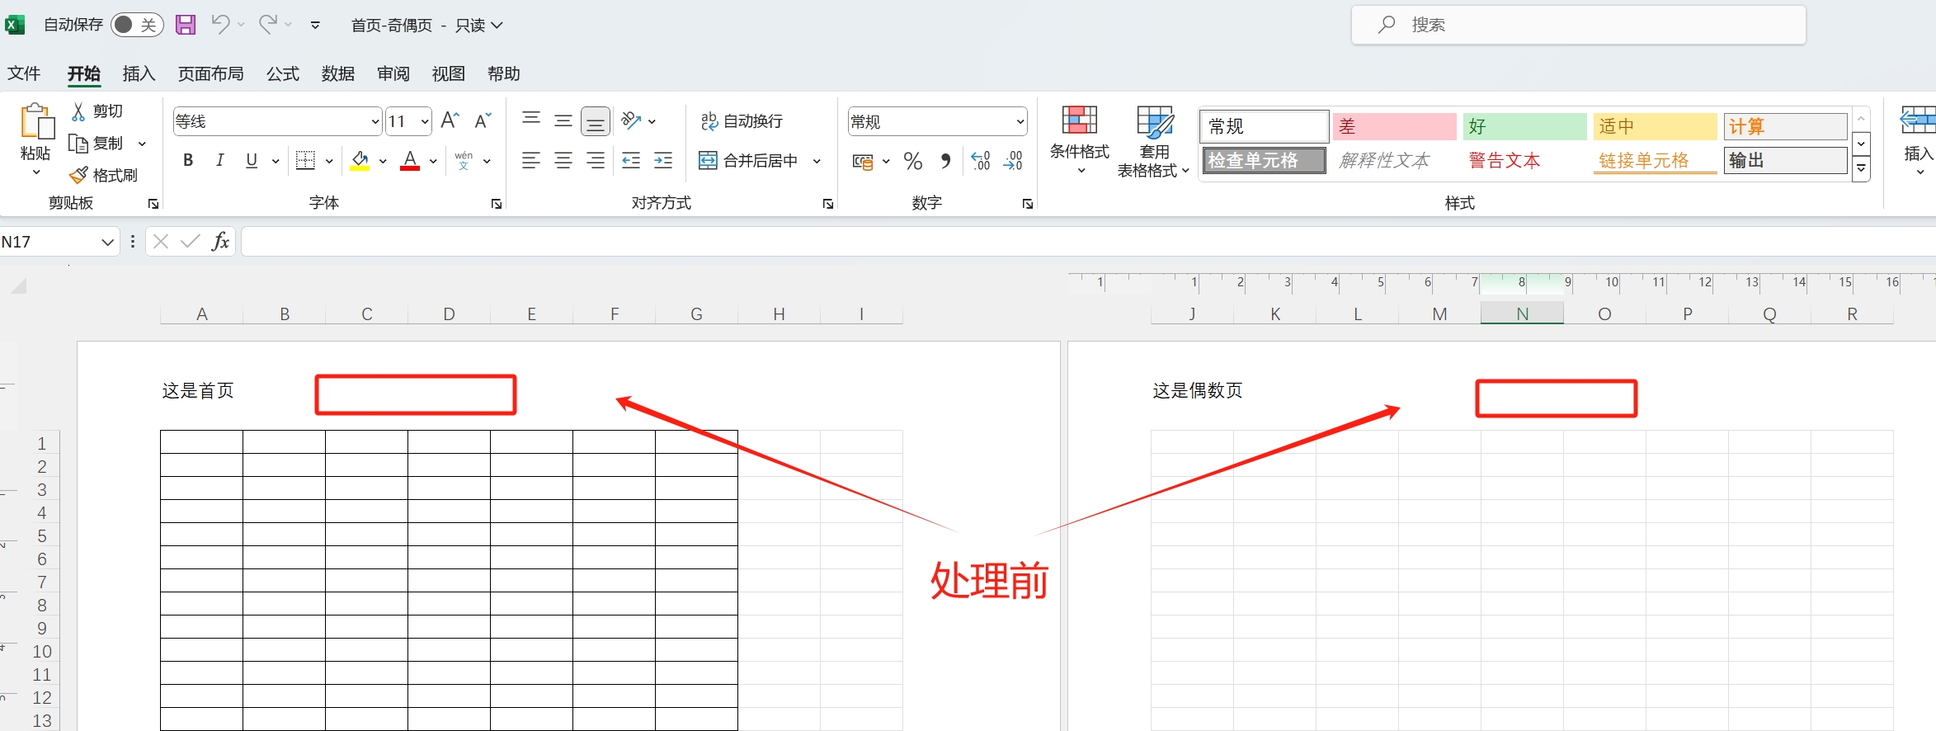Apply comma style
1936x731 pixels.
tap(945, 161)
